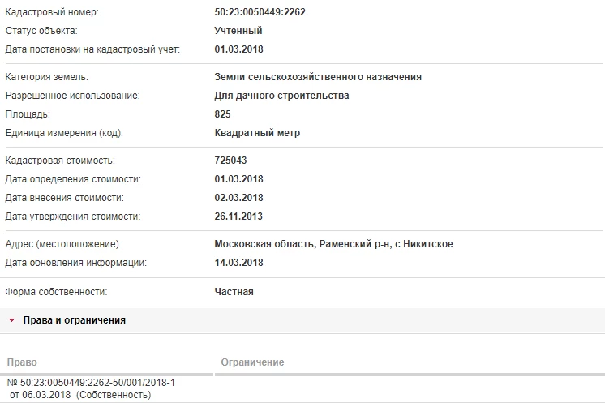Click the area value 825
The width and height of the screenshot is (605, 403).
tap(222, 114)
